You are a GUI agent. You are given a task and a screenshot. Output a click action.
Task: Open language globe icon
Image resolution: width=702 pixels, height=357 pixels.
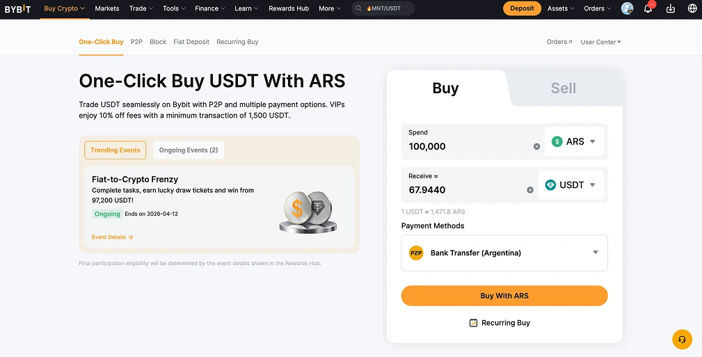click(x=692, y=8)
